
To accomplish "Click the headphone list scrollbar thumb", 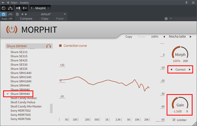I will [51, 108].
